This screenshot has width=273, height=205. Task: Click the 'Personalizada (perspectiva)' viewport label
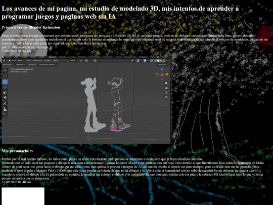(x=22, y=69)
